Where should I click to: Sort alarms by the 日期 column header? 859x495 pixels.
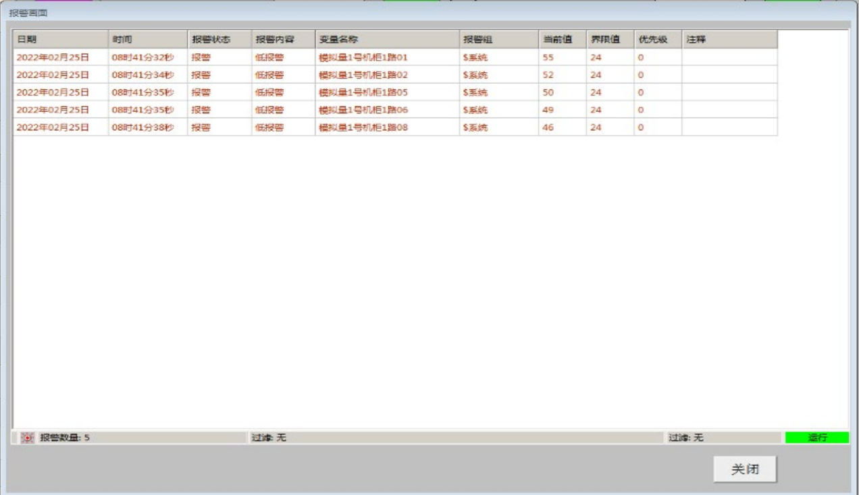pyautogui.click(x=60, y=39)
